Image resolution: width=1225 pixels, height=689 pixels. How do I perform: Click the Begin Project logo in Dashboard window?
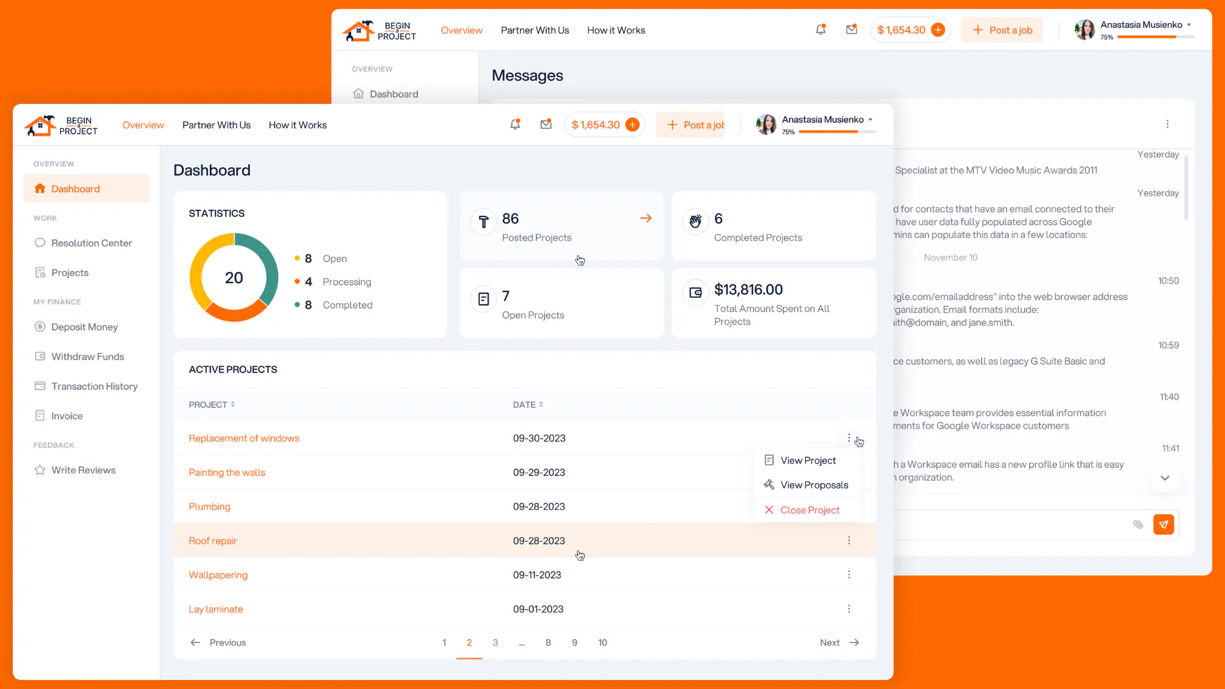[61, 125]
